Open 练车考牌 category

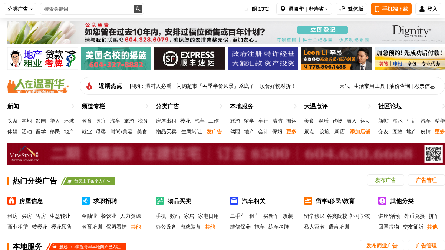(279, 227)
